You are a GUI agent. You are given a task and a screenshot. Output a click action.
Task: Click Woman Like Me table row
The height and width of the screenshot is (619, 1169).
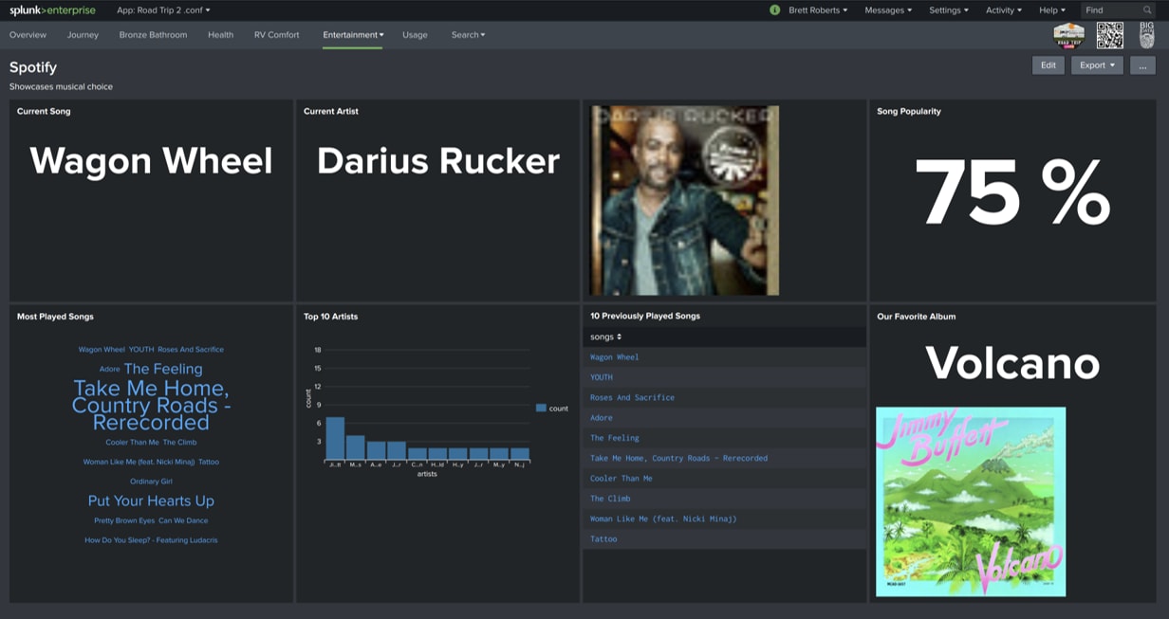coord(724,519)
